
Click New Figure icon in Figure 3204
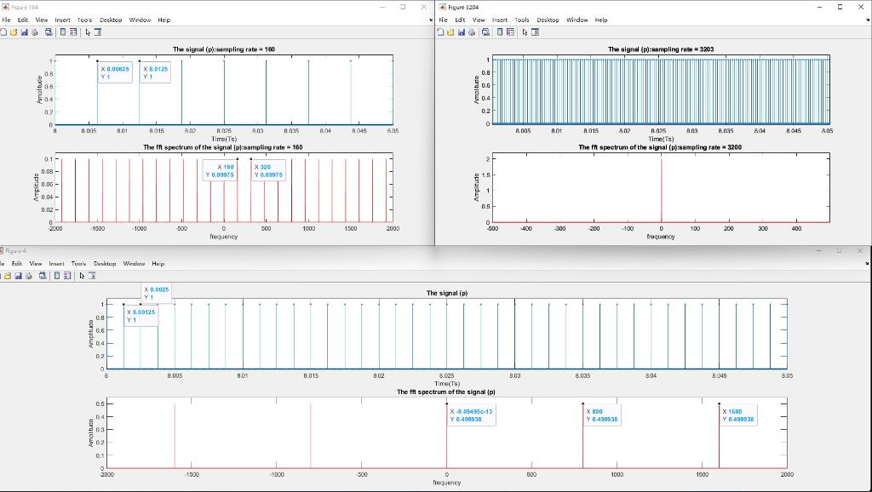440,32
